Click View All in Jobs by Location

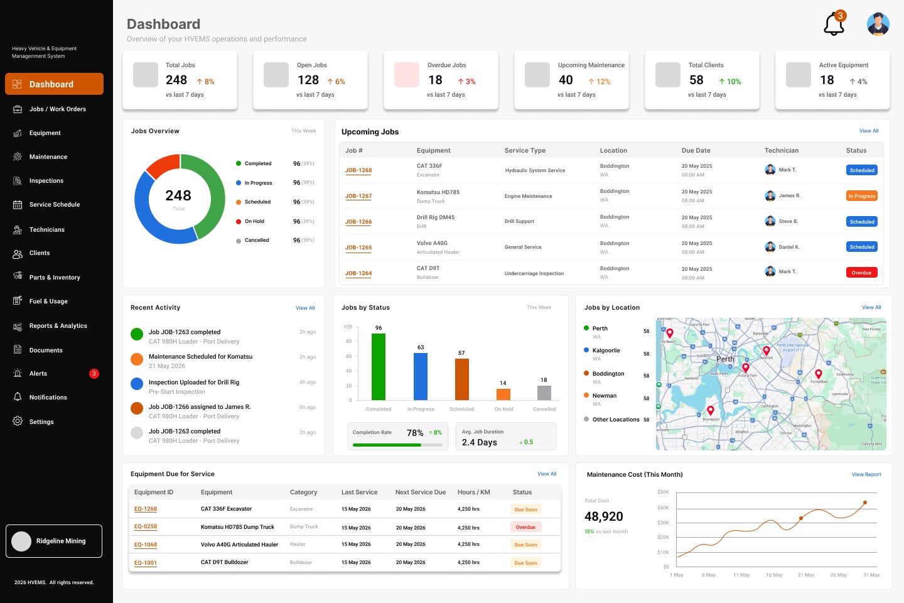[x=871, y=307]
